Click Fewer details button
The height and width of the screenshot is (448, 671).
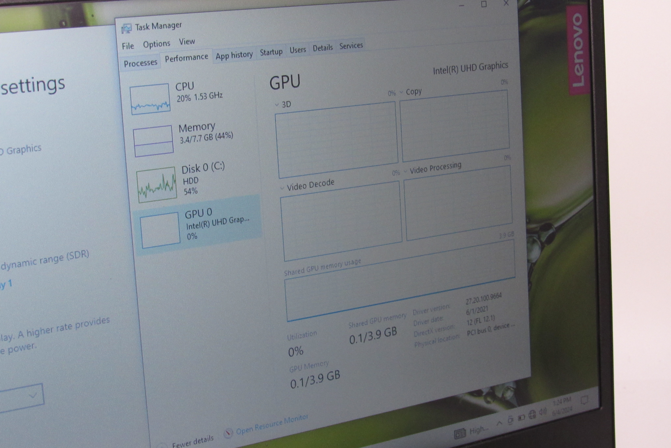coord(193,441)
